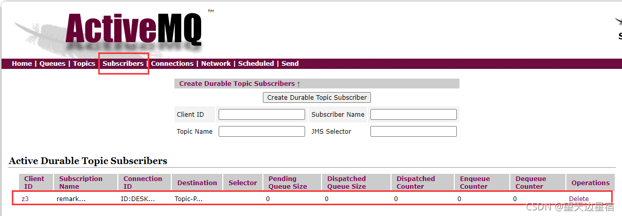
Task: Click the Operations column header
Action: tap(590, 183)
